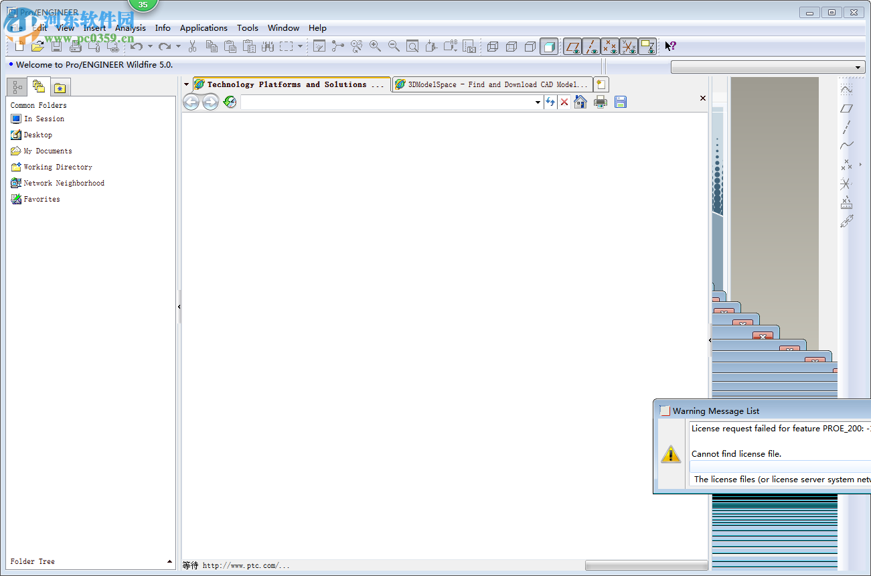Select the Datum Point tool
This screenshot has width=871, height=576.
[846, 164]
